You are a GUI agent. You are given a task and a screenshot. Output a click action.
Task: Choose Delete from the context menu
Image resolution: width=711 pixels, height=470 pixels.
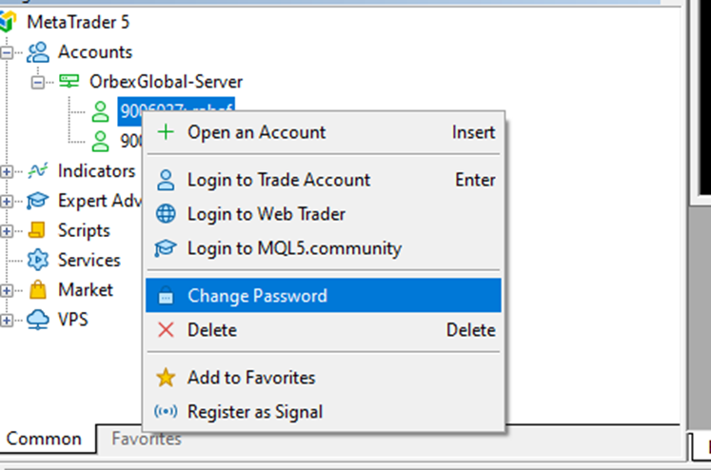click(324, 330)
